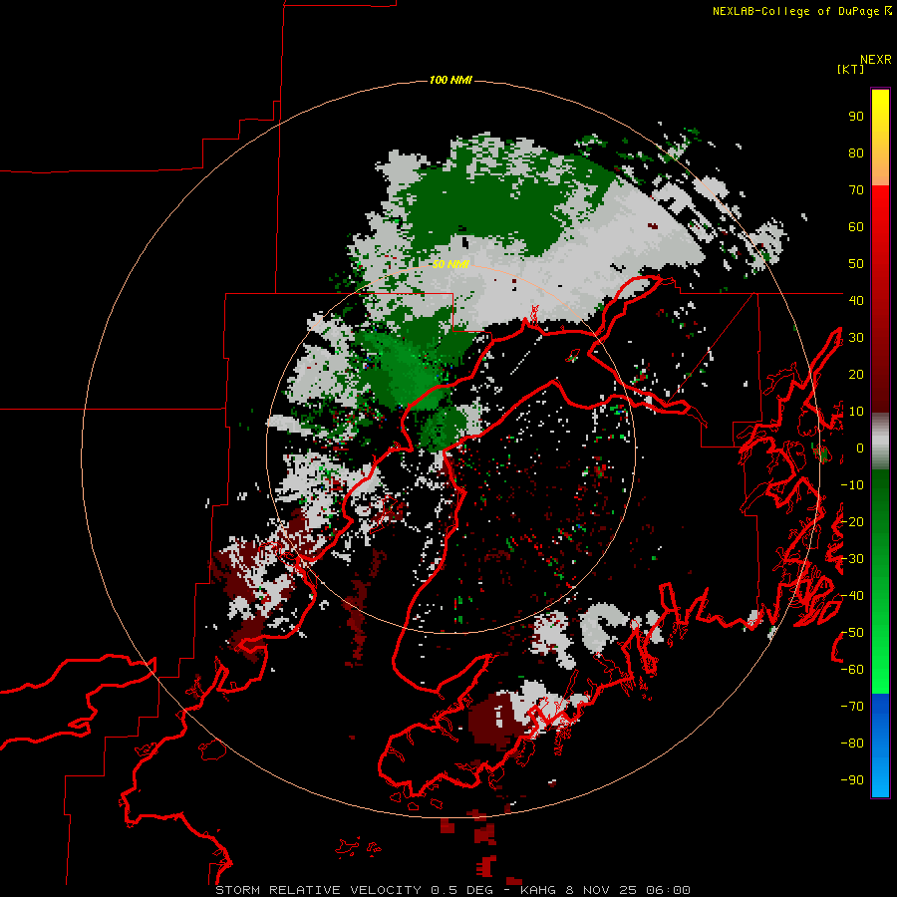897x897 pixels.
Task: Click the -90 value on the color scale
Action: [852, 780]
